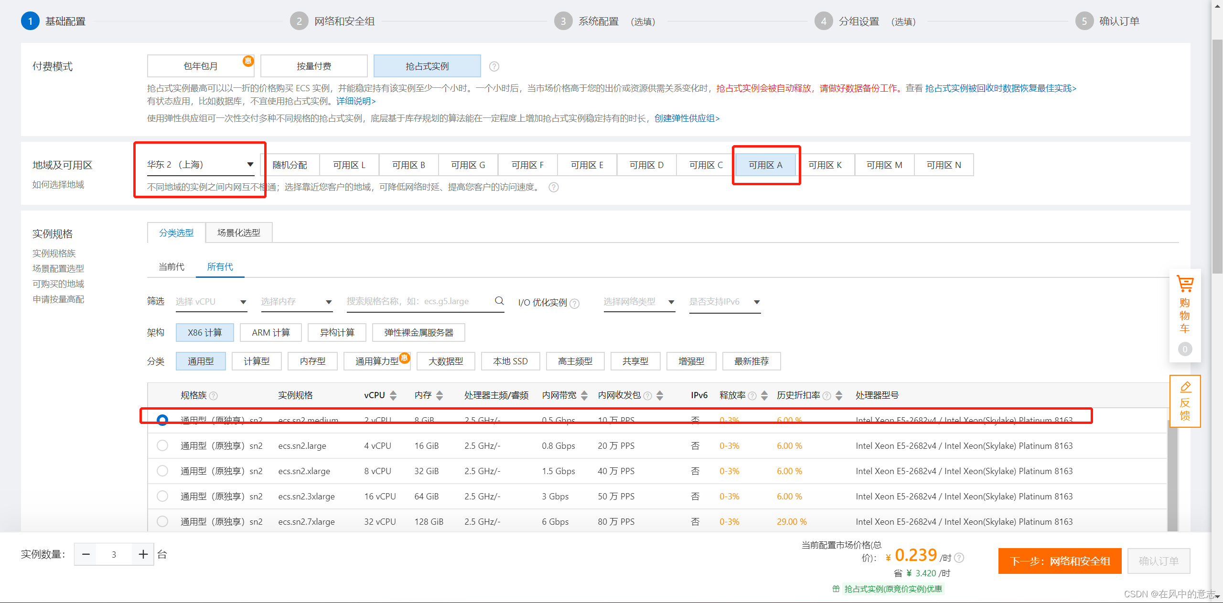The image size is (1223, 603).
Task: Choose 按量付费 billing mode
Action: point(314,66)
